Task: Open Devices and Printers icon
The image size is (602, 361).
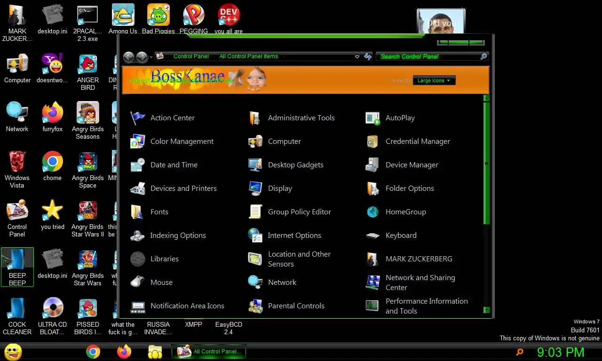Action: tap(137, 188)
